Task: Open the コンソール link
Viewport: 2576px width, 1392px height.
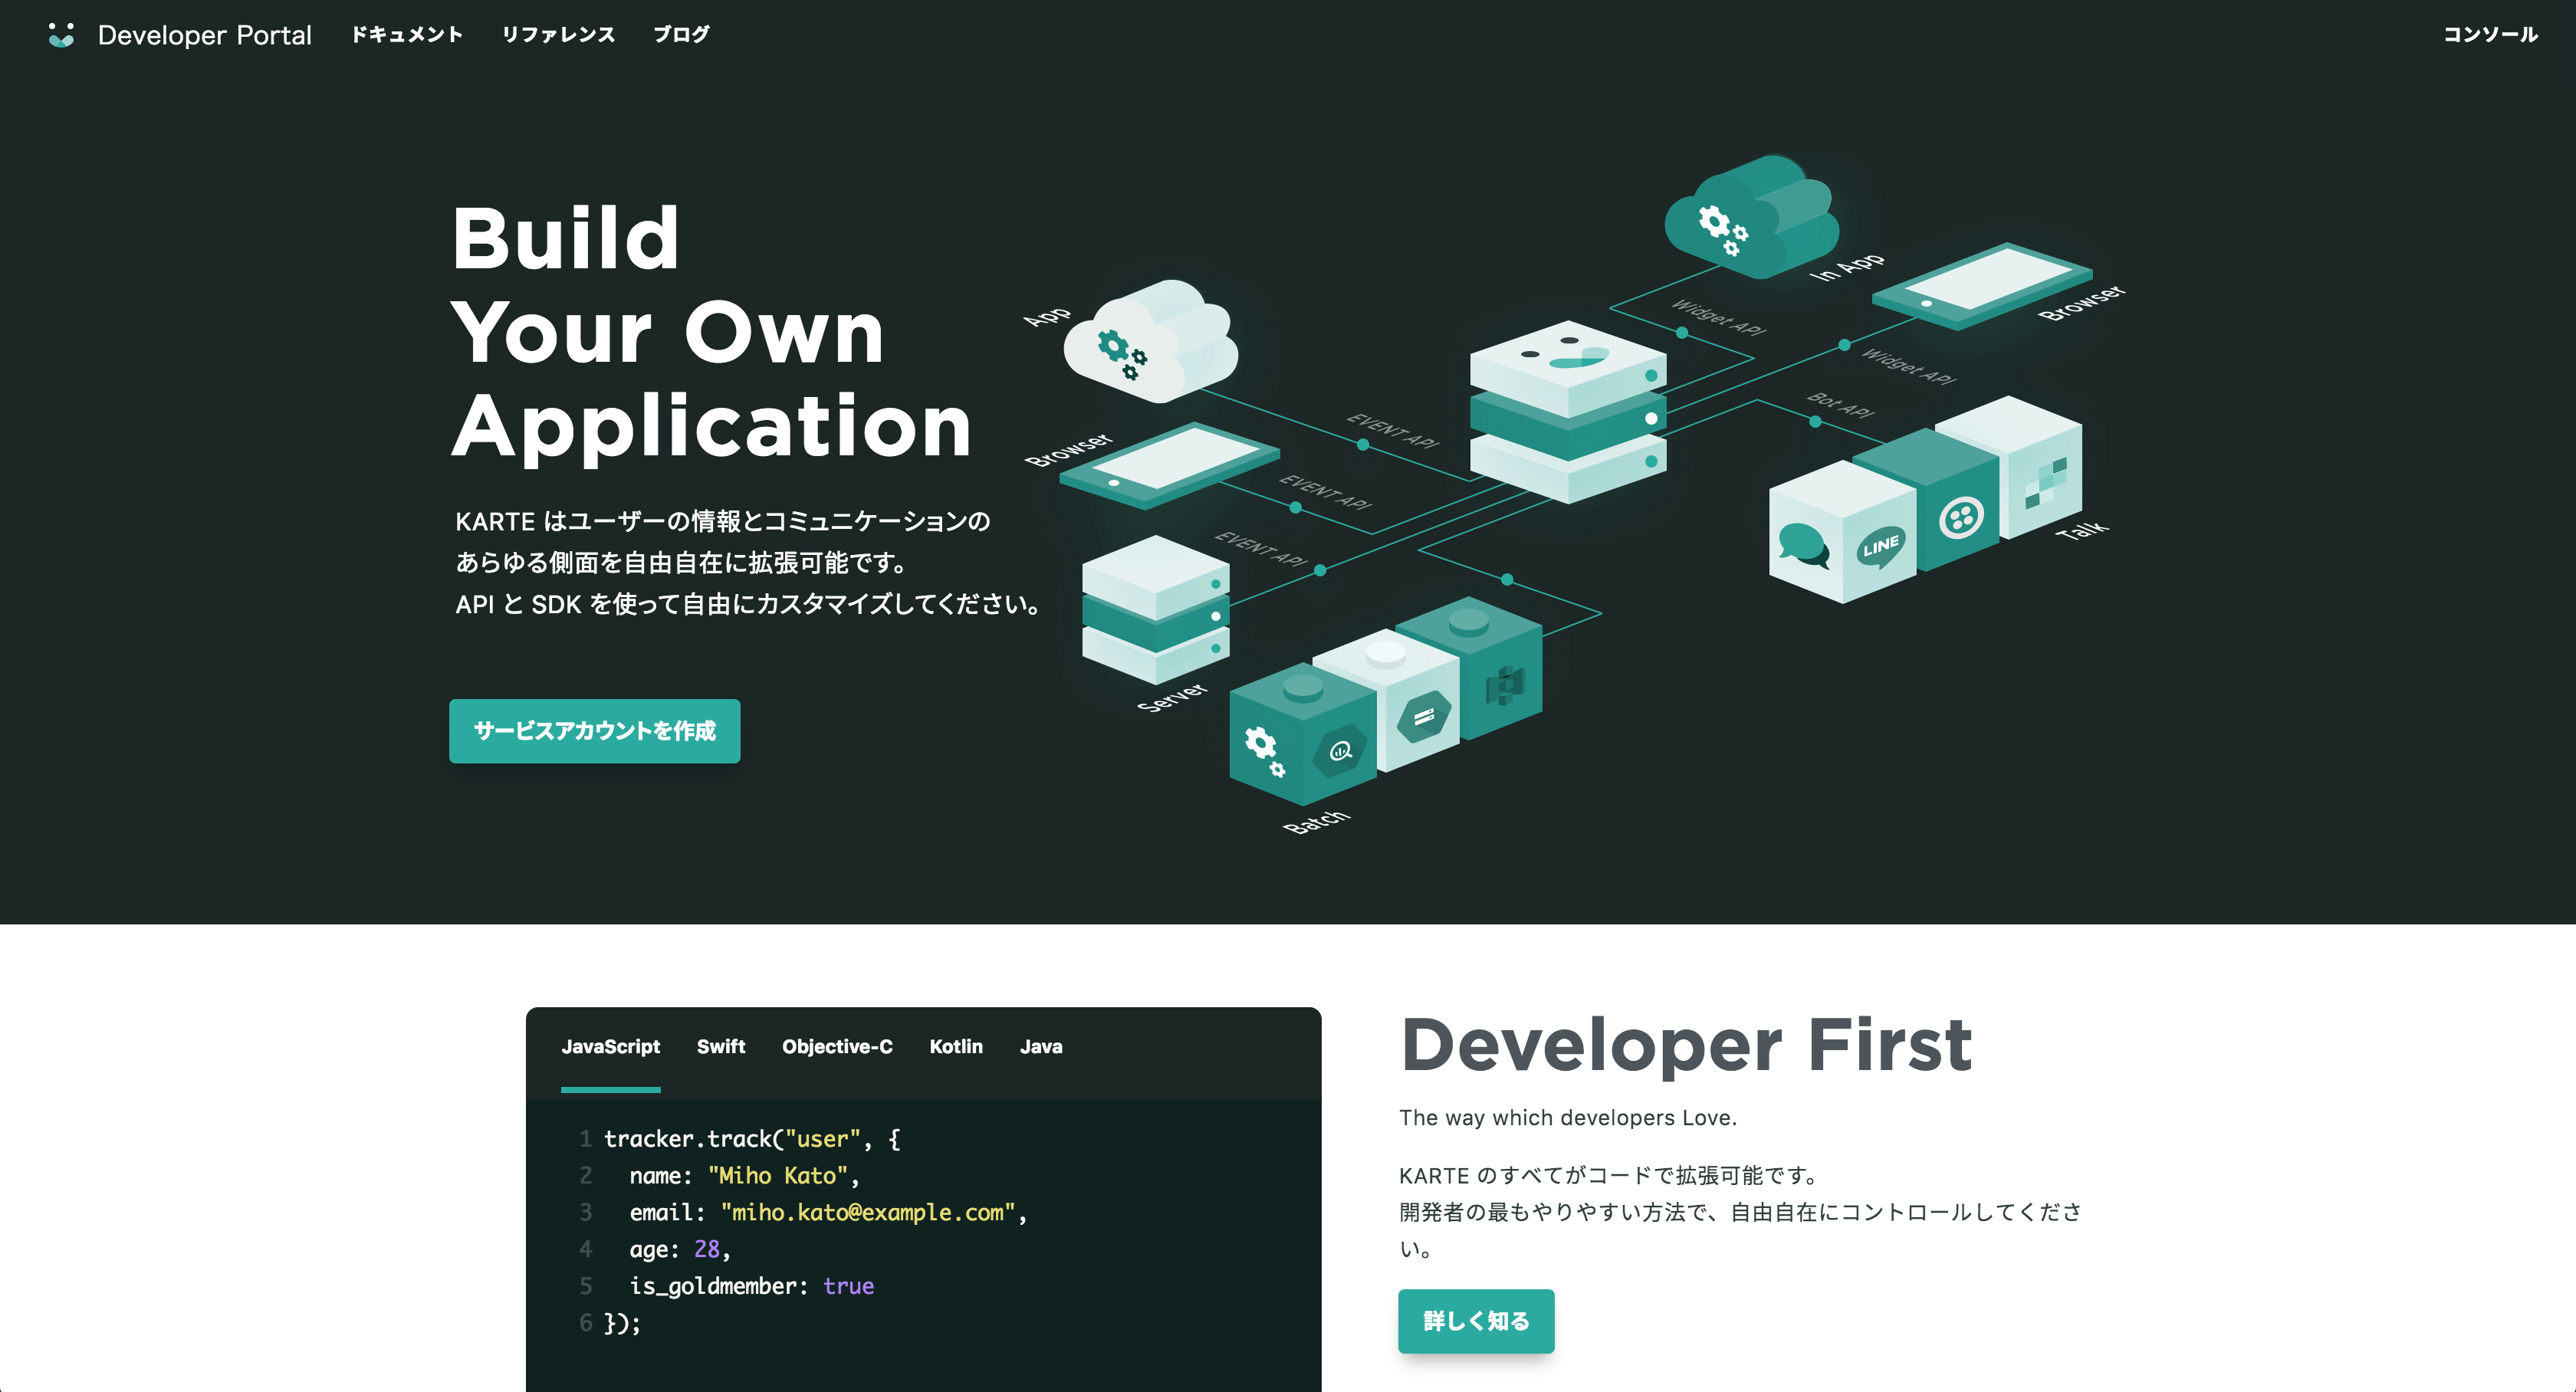Action: (2489, 35)
